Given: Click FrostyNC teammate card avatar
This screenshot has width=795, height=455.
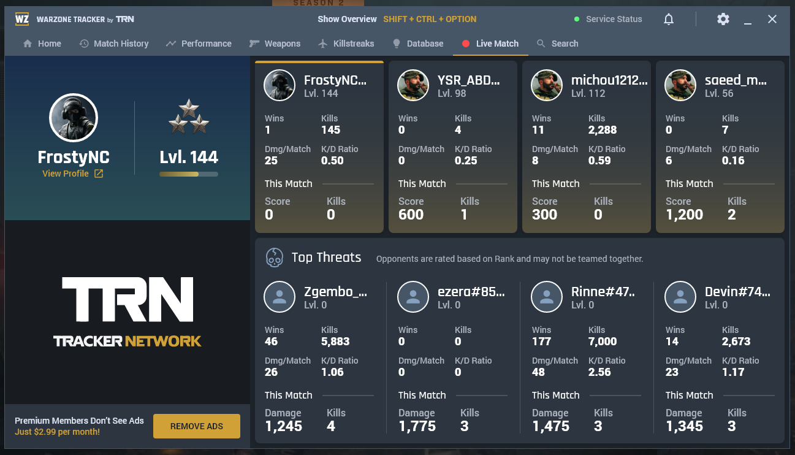Looking at the screenshot, I should [x=280, y=85].
